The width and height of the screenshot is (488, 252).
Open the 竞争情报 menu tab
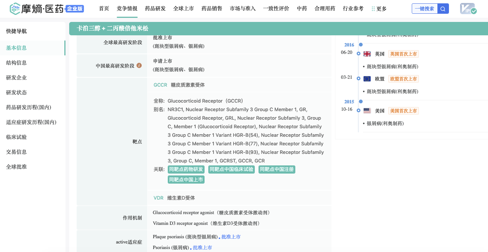tap(127, 9)
